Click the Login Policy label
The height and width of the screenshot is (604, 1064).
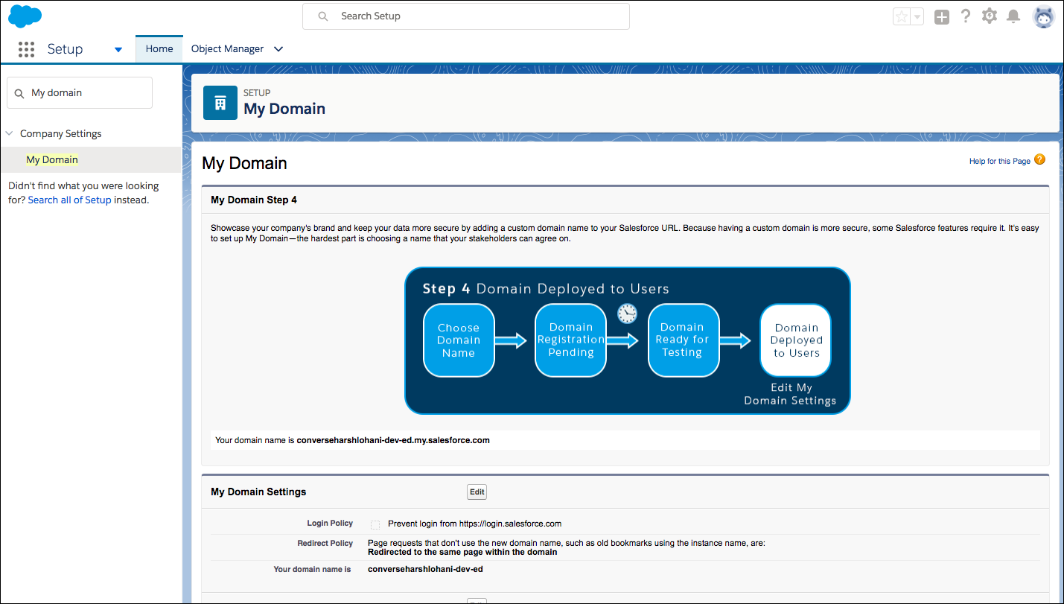tap(330, 524)
